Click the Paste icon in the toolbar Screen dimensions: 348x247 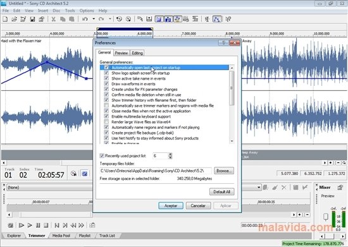tap(71, 20)
